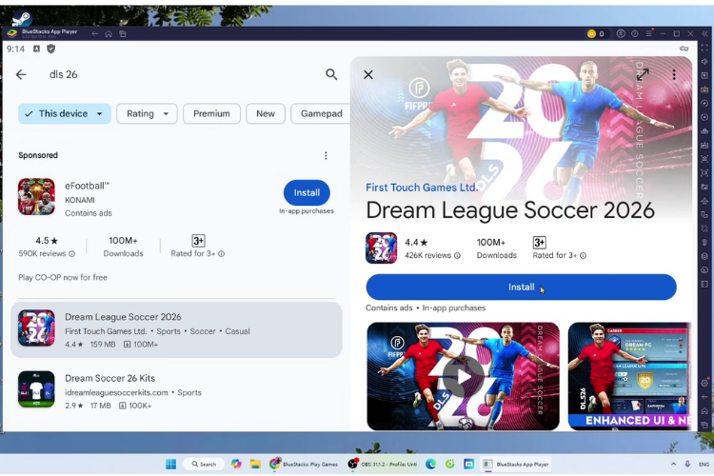The width and height of the screenshot is (714, 476).
Task: Install Dream League Soccer 2026
Action: [521, 287]
